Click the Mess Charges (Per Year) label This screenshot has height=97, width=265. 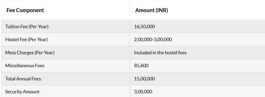30,53
